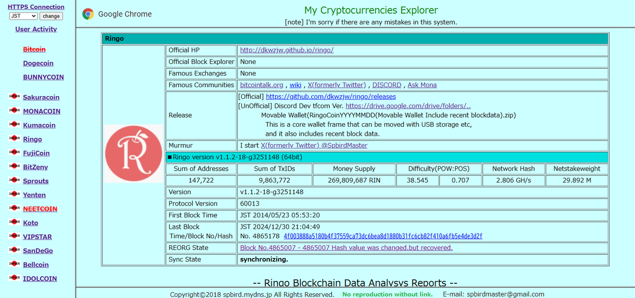Open Bellcoin in the coin list
Viewport: 635px width, 298px height.
point(36,265)
